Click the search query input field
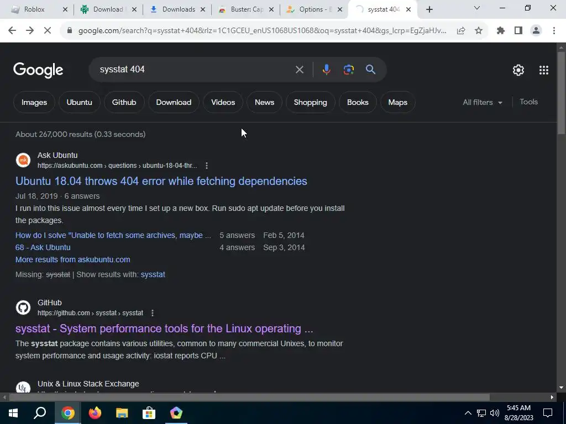Viewport: 566px width, 424px height. tap(194, 70)
